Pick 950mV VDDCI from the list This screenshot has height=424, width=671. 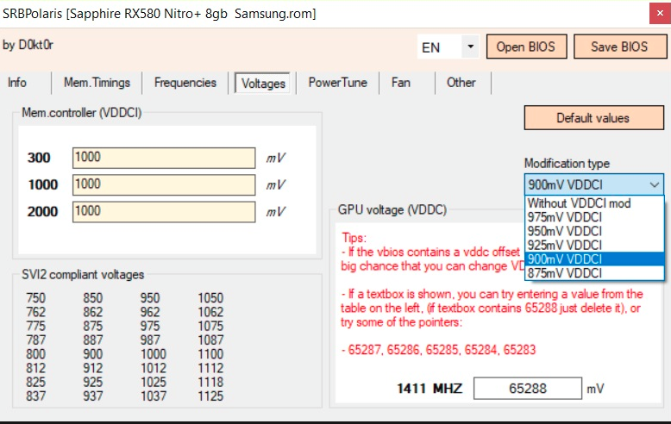(x=565, y=232)
